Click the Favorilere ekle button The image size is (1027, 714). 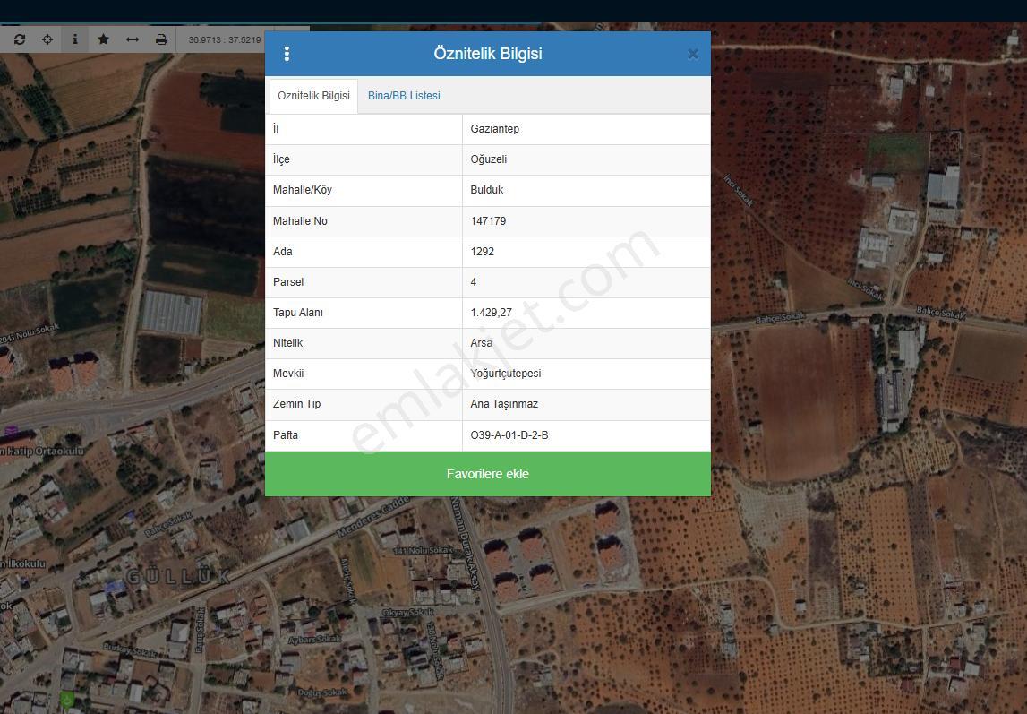(487, 474)
